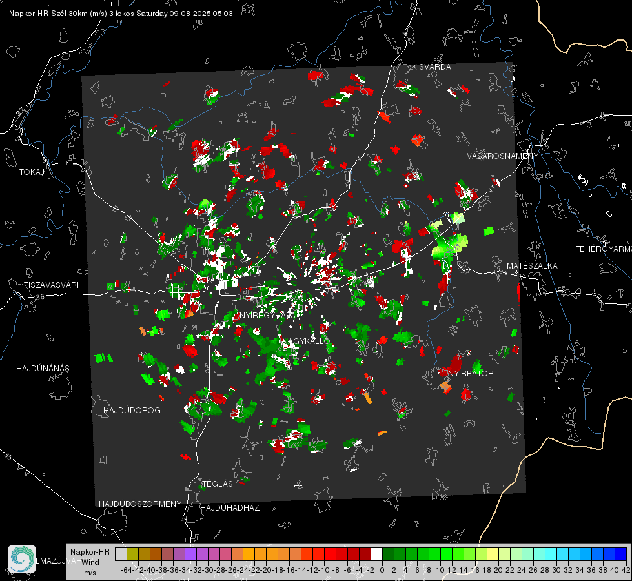Click the VÁSÁROSNAMÉNY label
This screenshot has width=632, height=581.
click(503, 156)
